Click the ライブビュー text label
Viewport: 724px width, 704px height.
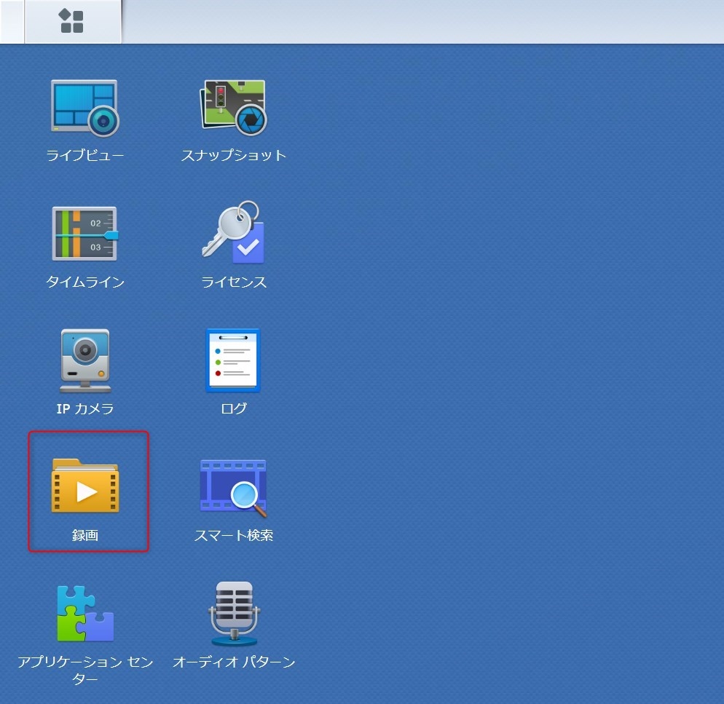coord(84,156)
